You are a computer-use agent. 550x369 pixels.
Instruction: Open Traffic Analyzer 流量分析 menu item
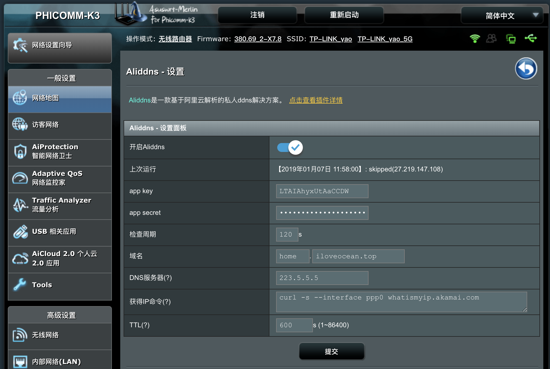(x=60, y=206)
